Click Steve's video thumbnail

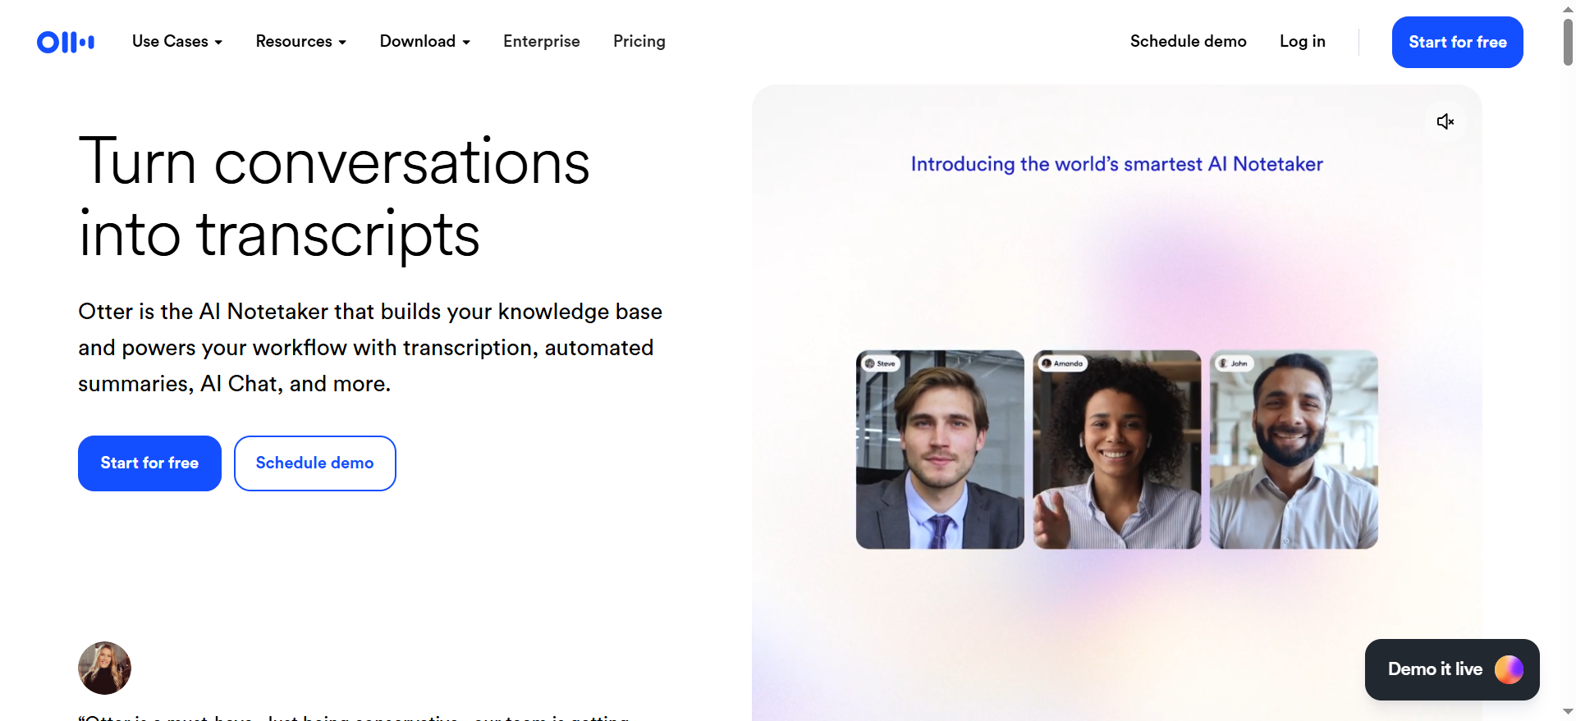(x=940, y=449)
